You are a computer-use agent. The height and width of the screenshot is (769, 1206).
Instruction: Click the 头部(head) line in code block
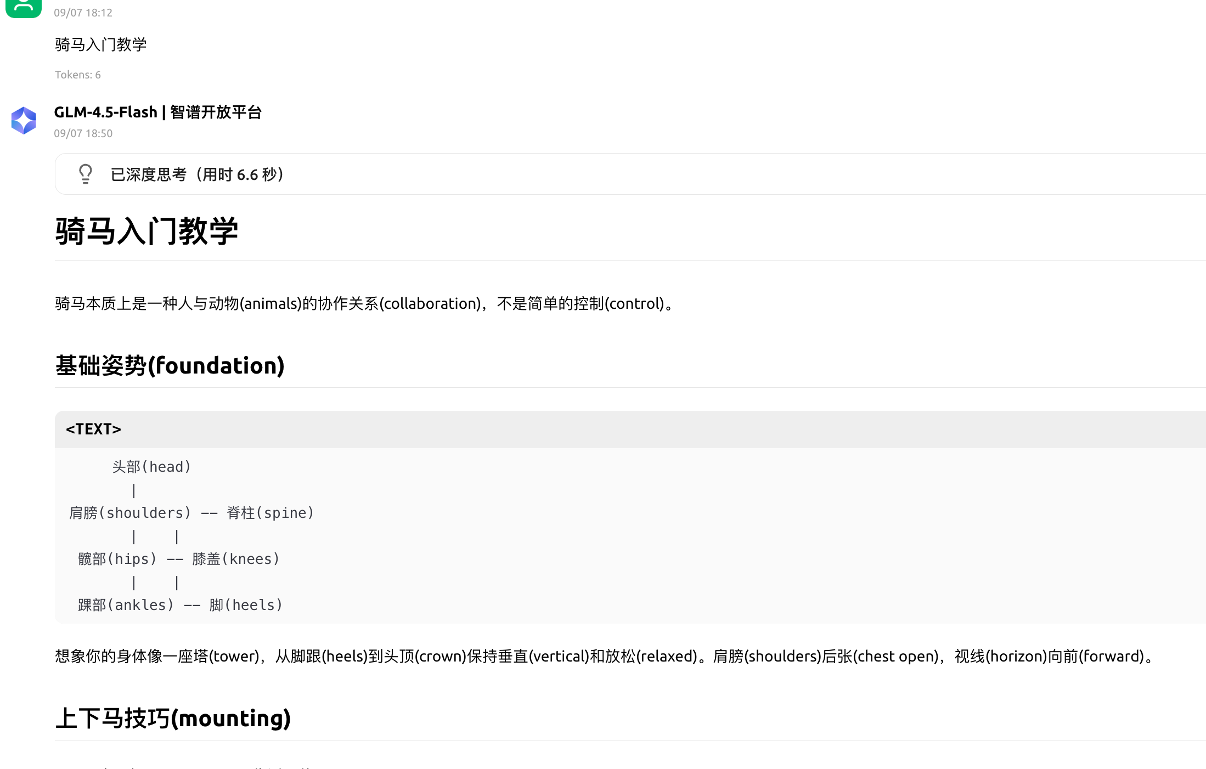click(x=151, y=467)
